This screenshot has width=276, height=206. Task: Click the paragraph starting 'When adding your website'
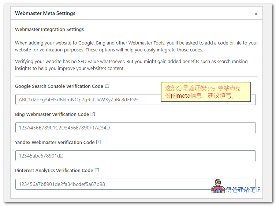click(x=137, y=46)
